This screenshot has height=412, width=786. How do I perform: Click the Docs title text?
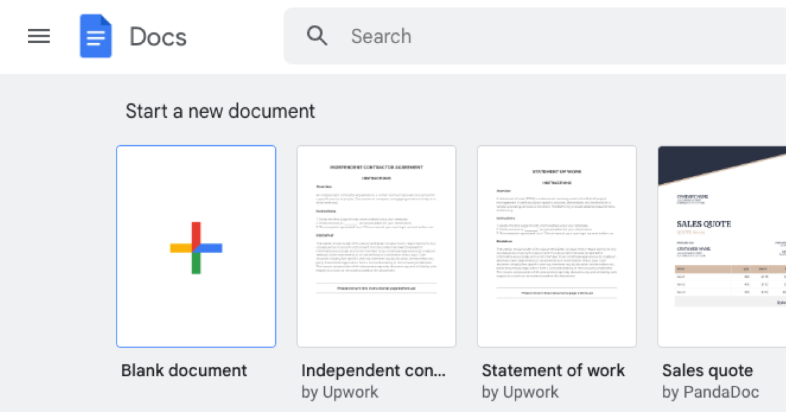click(x=158, y=37)
